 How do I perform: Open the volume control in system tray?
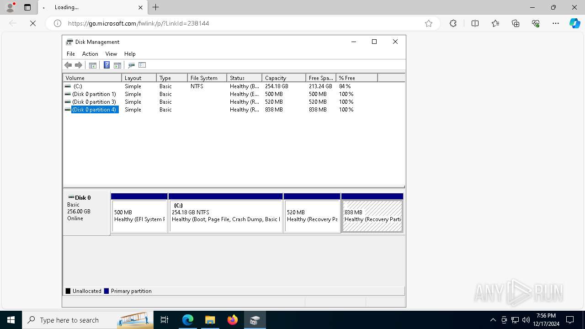click(x=526, y=320)
